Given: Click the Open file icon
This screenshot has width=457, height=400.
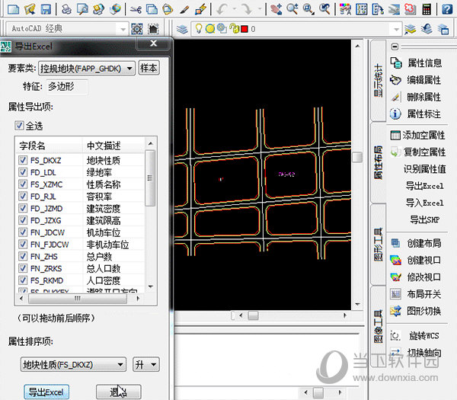Looking at the screenshot, I should pyautogui.click(x=30, y=9).
